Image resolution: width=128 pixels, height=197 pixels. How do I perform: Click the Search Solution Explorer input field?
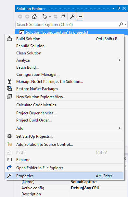(x=67, y=25)
